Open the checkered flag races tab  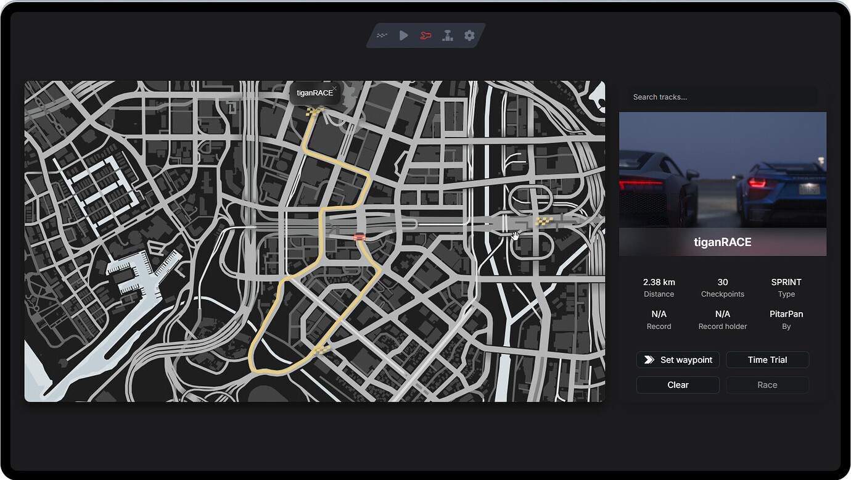coord(382,36)
